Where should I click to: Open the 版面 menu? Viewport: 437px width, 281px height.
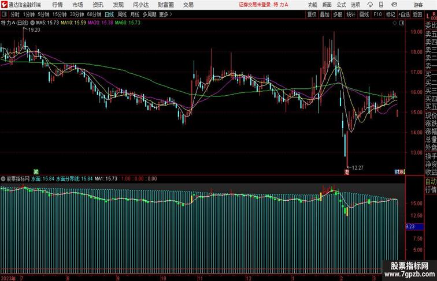[x=327, y=5]
